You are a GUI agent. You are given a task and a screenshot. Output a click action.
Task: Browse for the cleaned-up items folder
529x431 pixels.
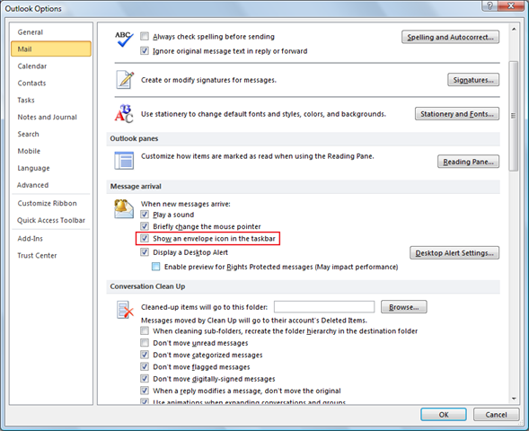404,307
